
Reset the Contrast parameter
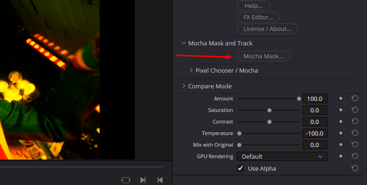[x=355, y=122]
